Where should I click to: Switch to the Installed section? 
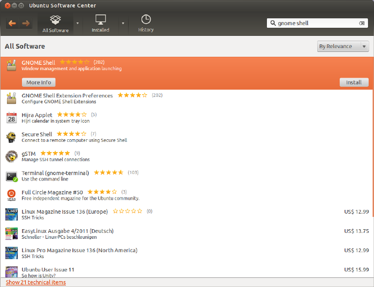click(100, 24)
